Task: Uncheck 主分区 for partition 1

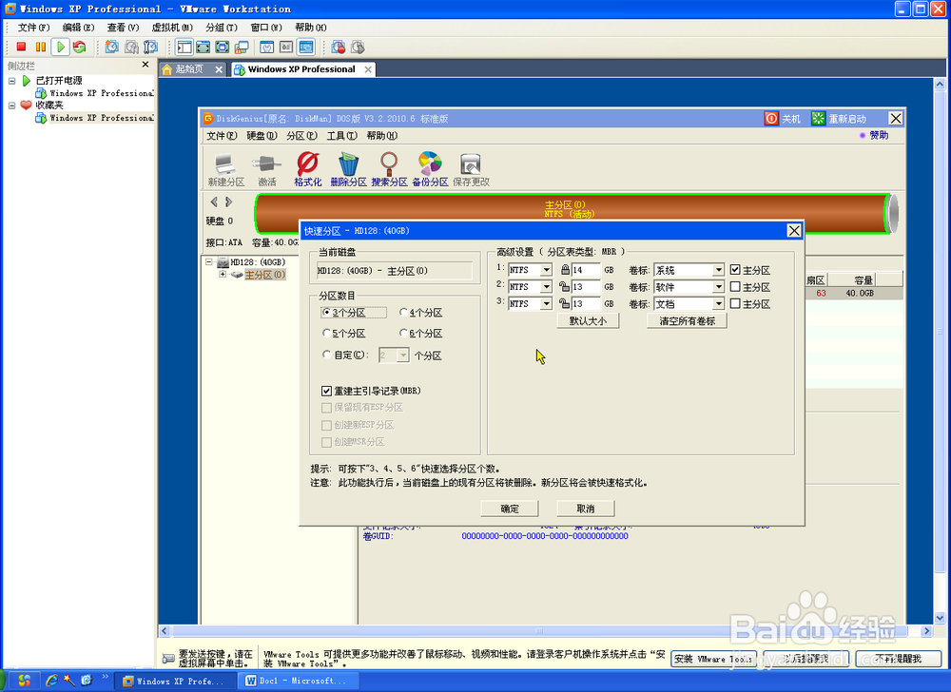Action: [735, 270]
